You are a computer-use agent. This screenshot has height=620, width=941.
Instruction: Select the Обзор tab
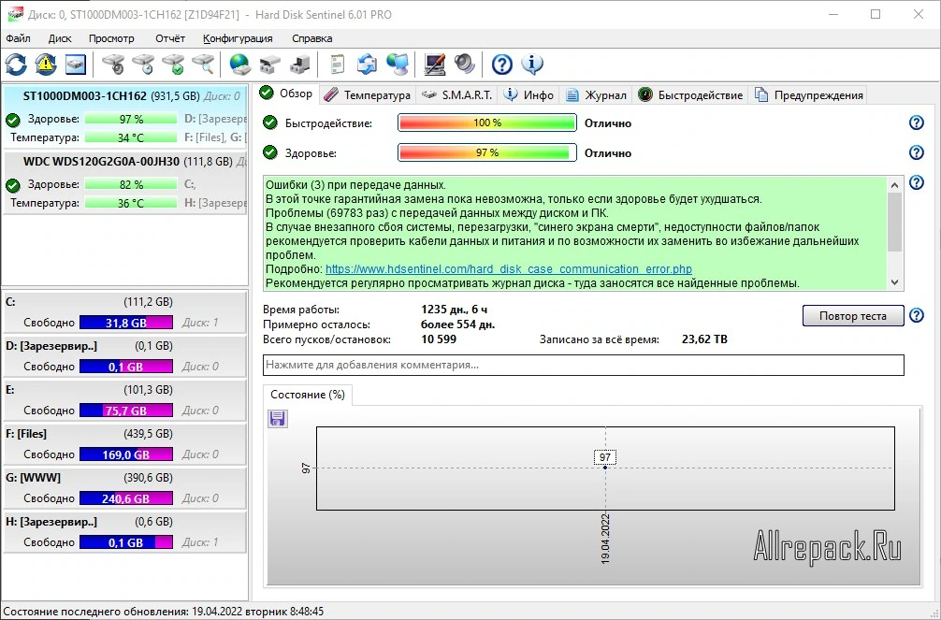click(x=286, y=94)
